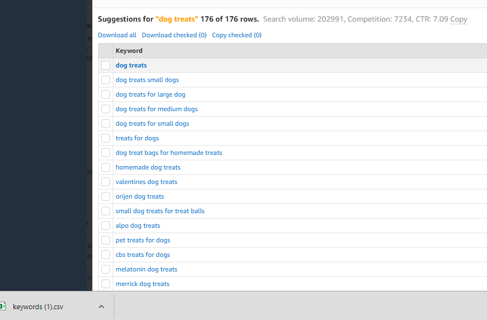Check the box for 'dog treats' row
Screen dimensions: 487x320
106,65
